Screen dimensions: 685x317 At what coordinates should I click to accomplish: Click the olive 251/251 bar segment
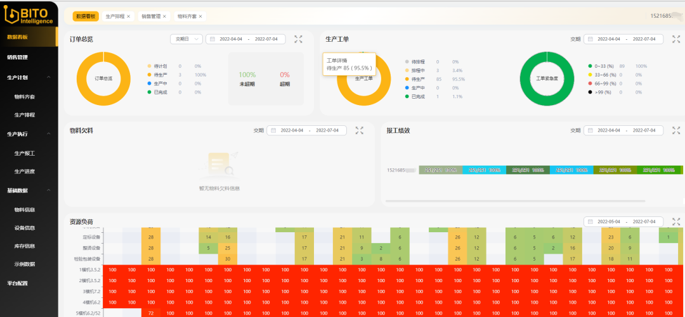pos(615,170)
